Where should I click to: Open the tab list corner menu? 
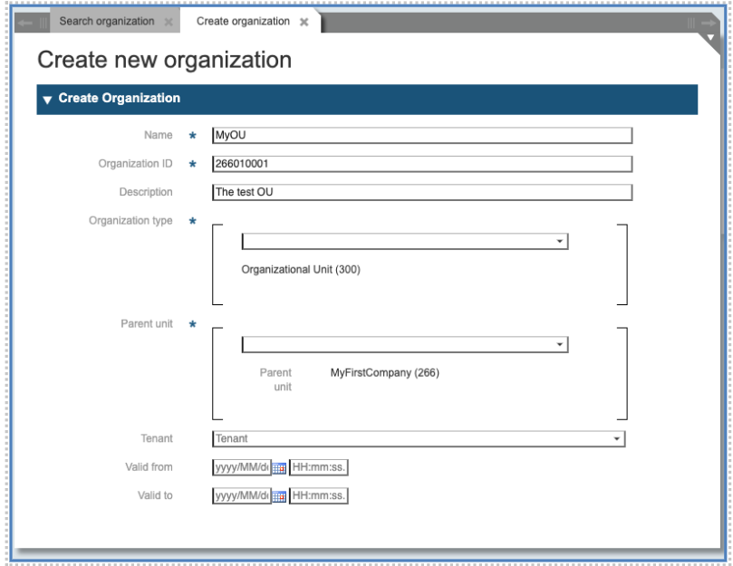click(x=709, y=39)
